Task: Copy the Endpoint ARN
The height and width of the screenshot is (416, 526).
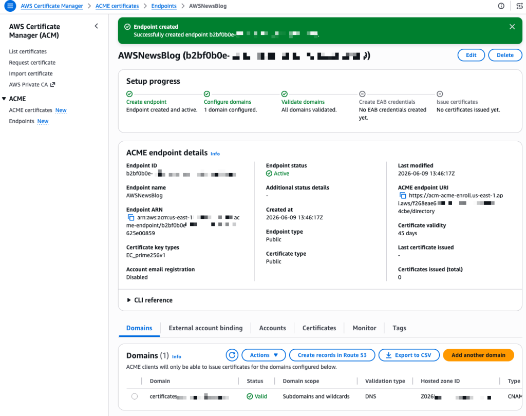Action: 131,218
